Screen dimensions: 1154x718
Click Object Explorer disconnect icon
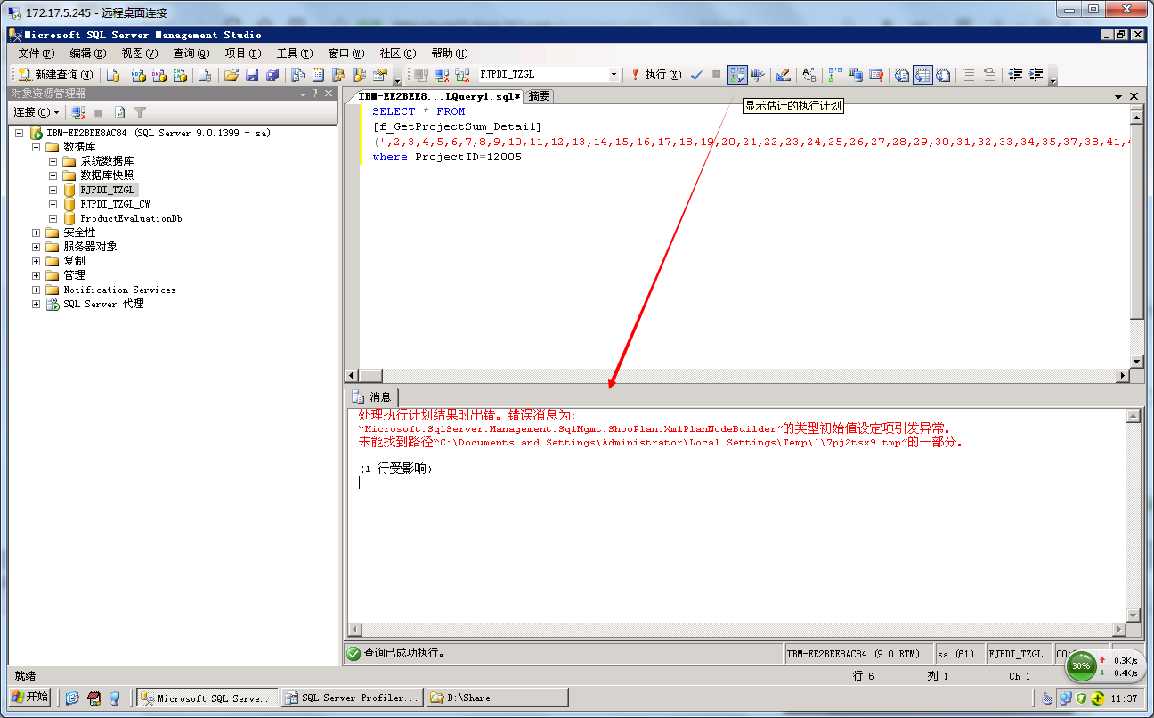pyautogui.click(x=78, y=112)
